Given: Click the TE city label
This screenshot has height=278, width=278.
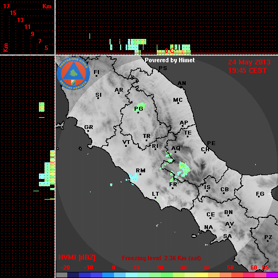Looking at the screenshot, I should click(188, 133).
